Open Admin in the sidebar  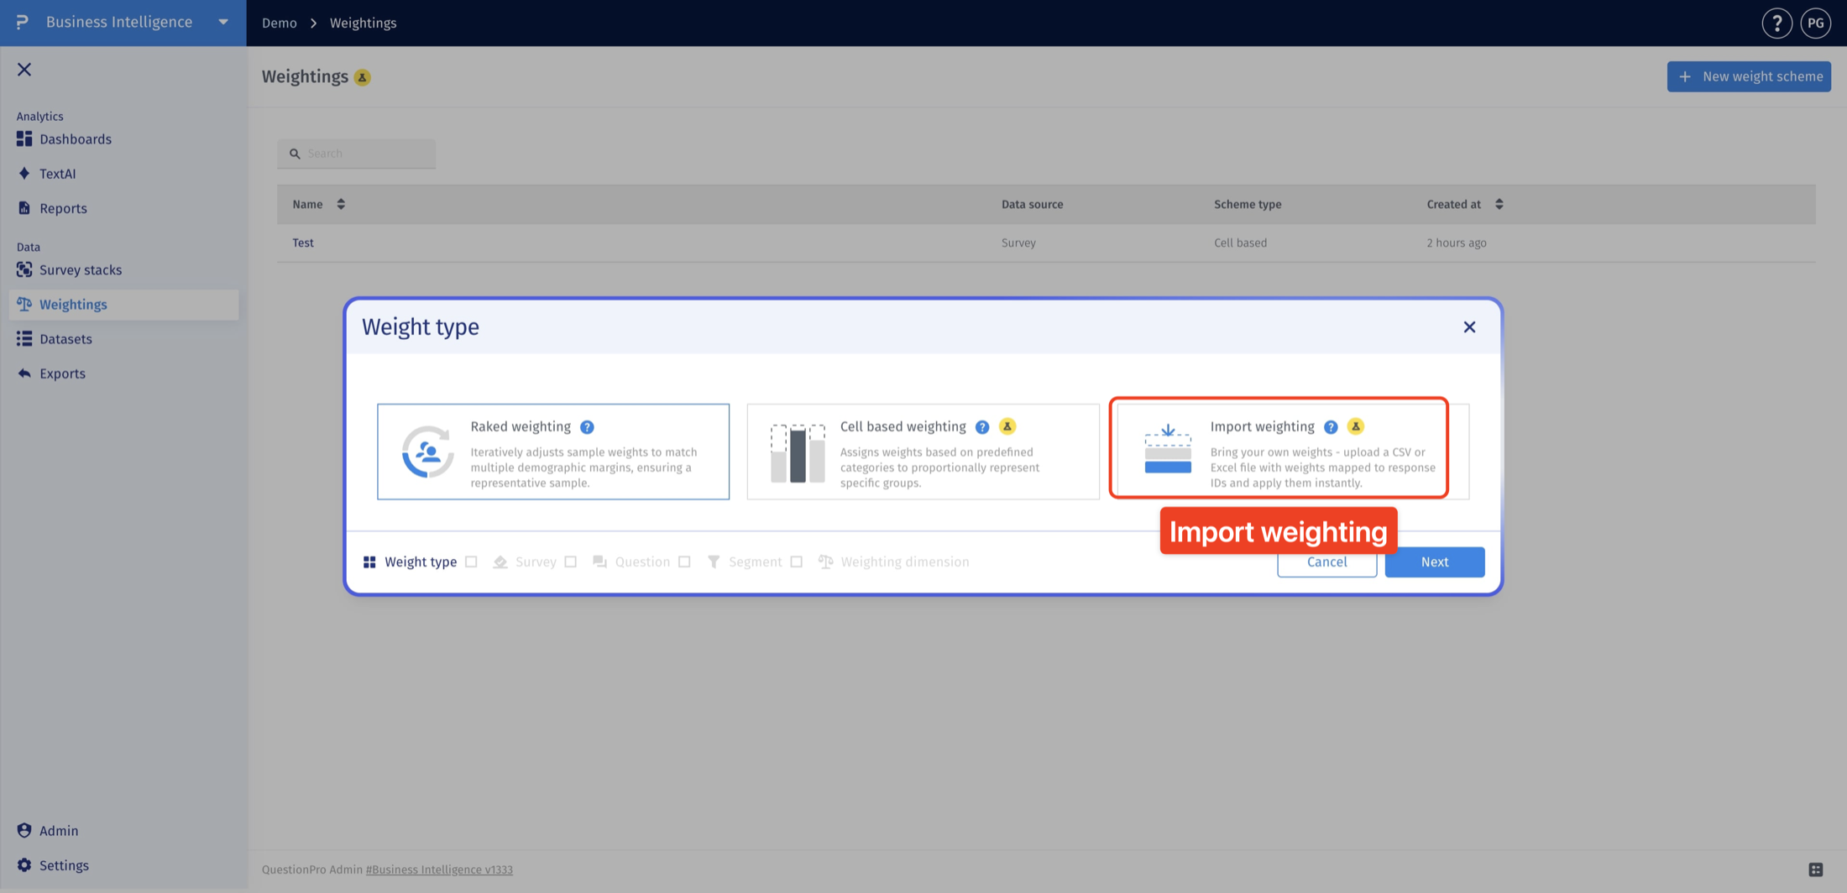(59, 831)
